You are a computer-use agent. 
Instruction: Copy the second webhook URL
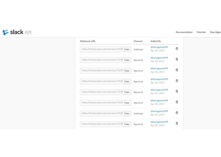(x=127, y=60)
